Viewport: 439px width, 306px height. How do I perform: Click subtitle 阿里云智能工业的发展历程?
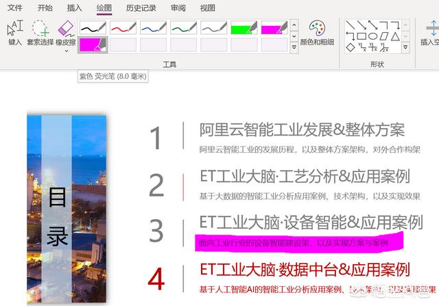pyautogui.click(x=247, y=150)
